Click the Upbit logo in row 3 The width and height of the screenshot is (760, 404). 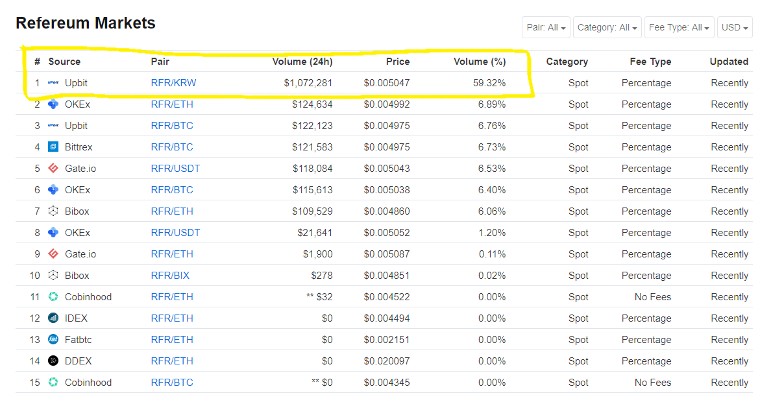tap(53, 125)
